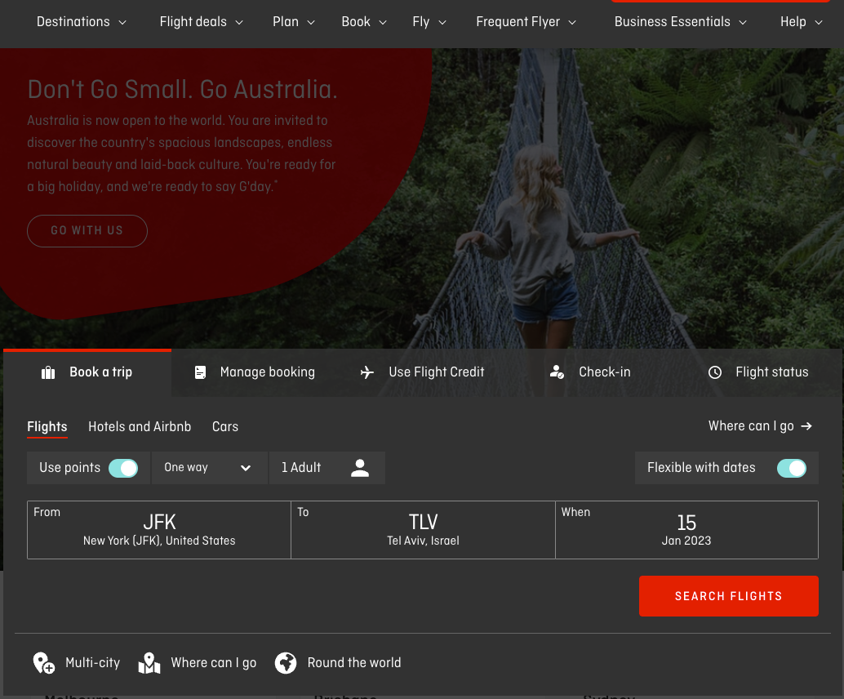Open the One way trip type dropdown
The height and width of the screenshot is (699, 844).
(x=210, y=468)
